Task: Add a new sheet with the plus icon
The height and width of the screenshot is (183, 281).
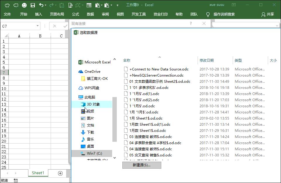Action: (60, 173)
